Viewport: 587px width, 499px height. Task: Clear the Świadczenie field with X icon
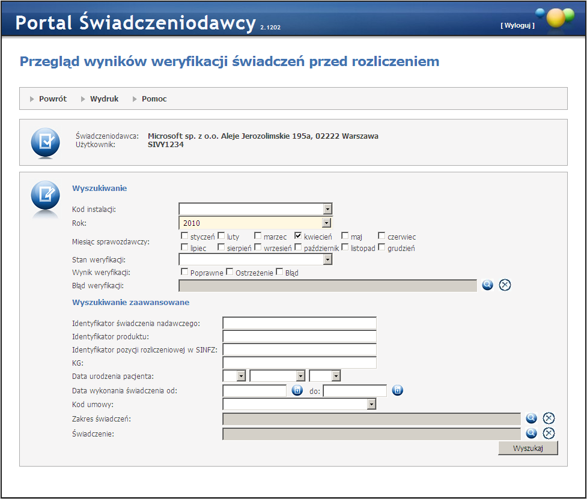pos(549,433)
